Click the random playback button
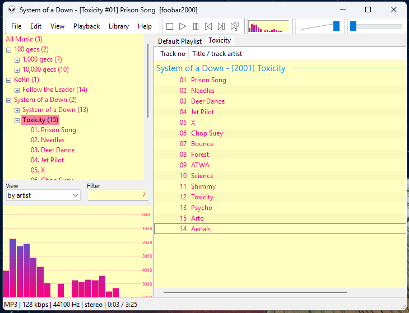409x313 pixels. tap(235, 26)
